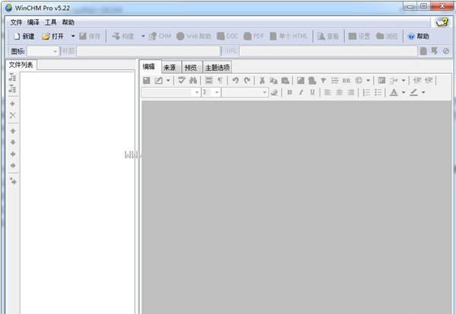
Task: Click the help book icon at menu bar right
Action: 442,22
